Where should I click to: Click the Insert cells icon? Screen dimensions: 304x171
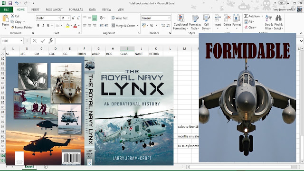pyautogui.click(x=218, y=18)
